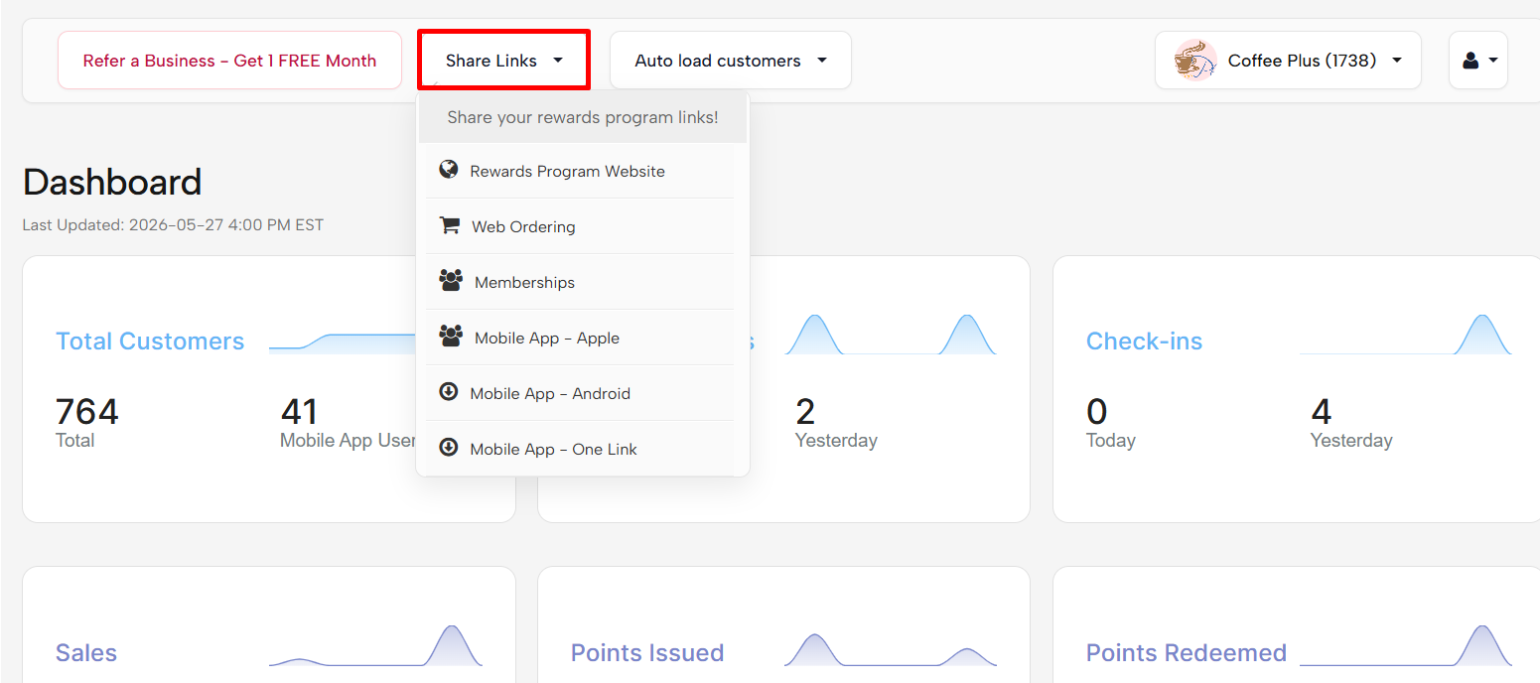The height and width of the screenshot is (683, 1540).
Task: Click the download icon for Mobile App – Android
Action: (x=449, y=392)
